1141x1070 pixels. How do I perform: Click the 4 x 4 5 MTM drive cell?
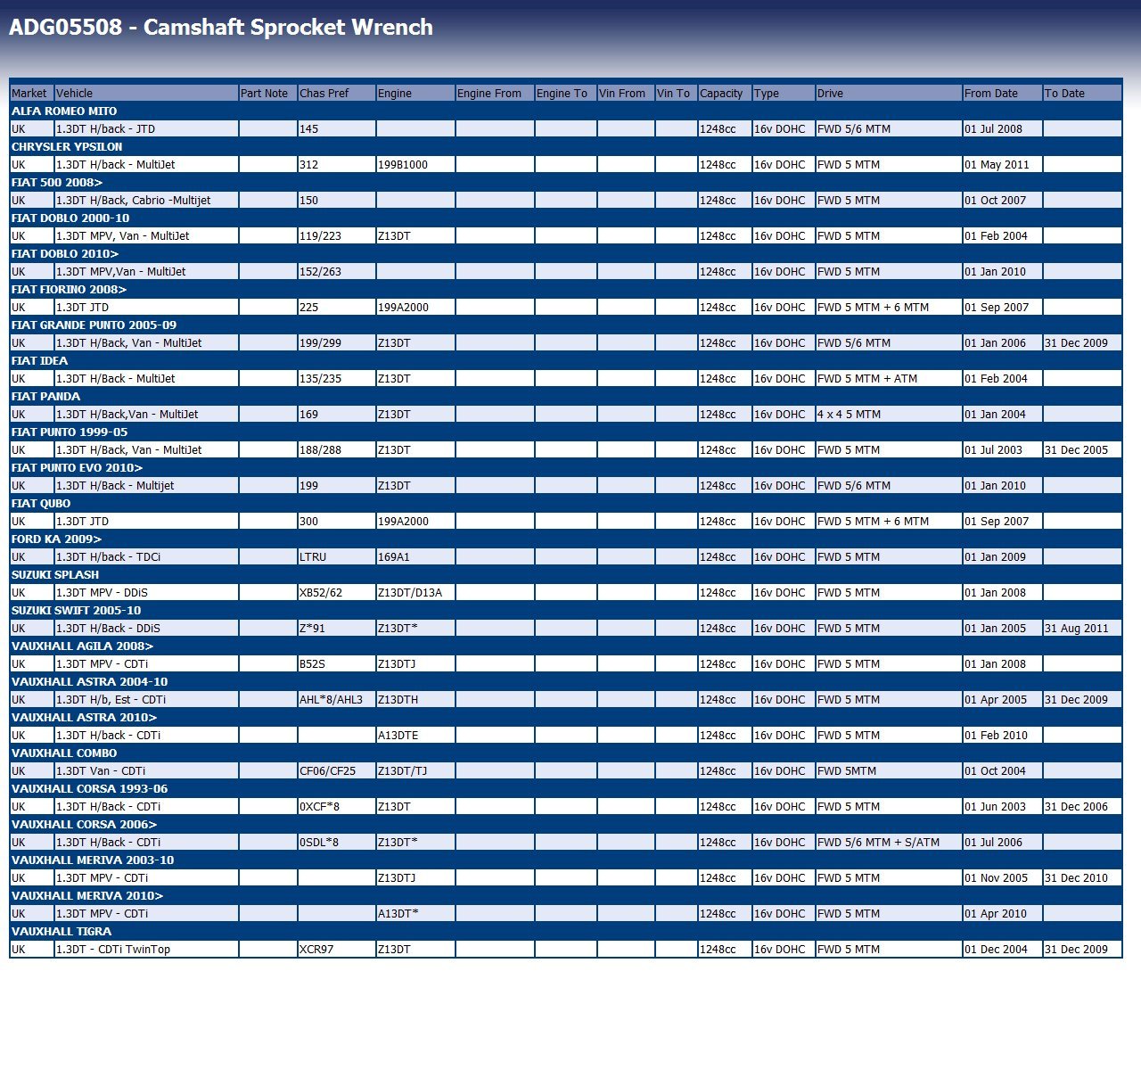(889, 414)
